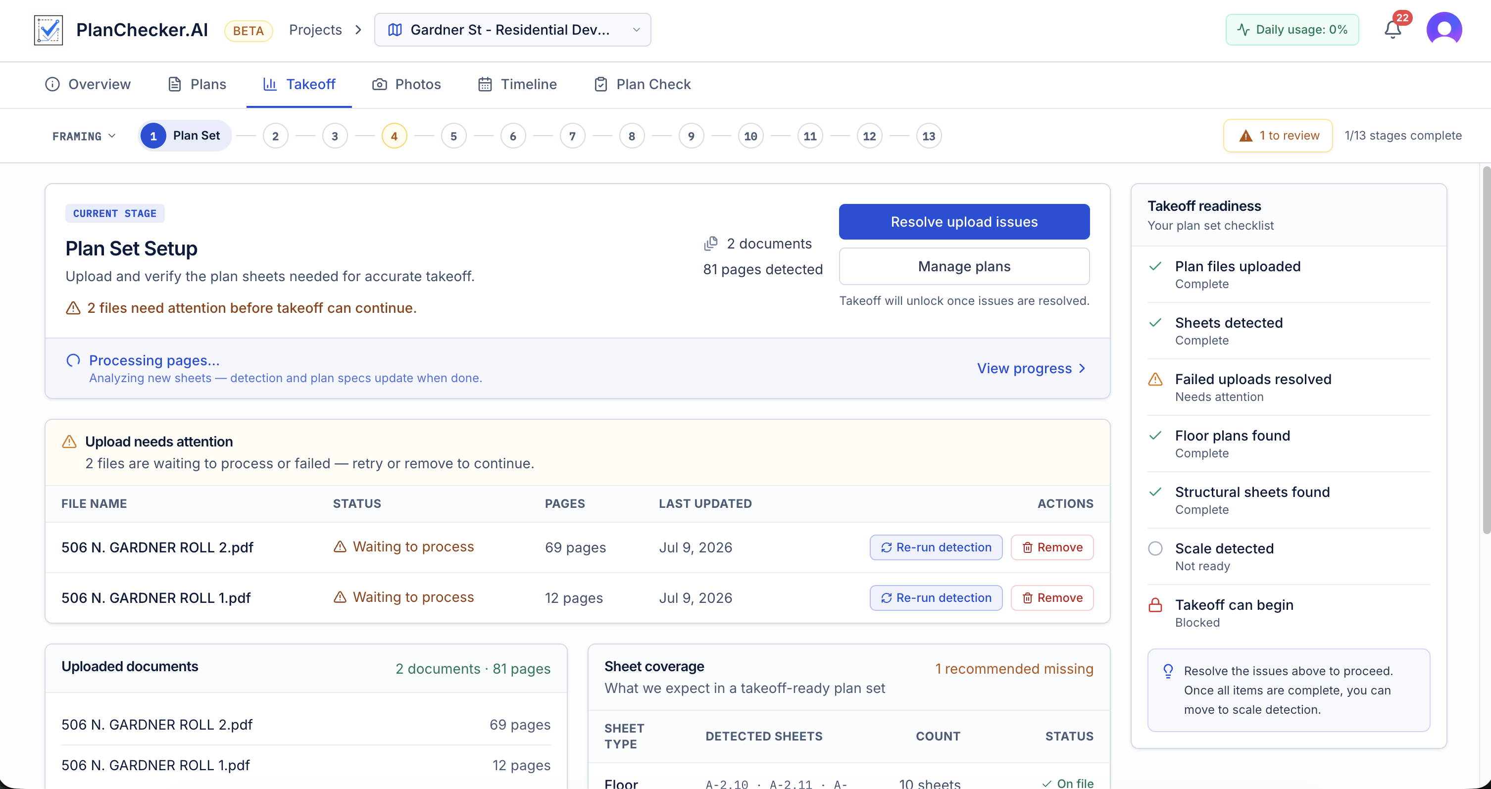Click checkmark beside 'Plan files uploaded'
The image size is (1491, 789).
click(x=1155, y=266)
